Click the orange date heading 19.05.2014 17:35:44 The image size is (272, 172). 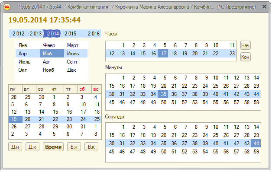point(45,20)
